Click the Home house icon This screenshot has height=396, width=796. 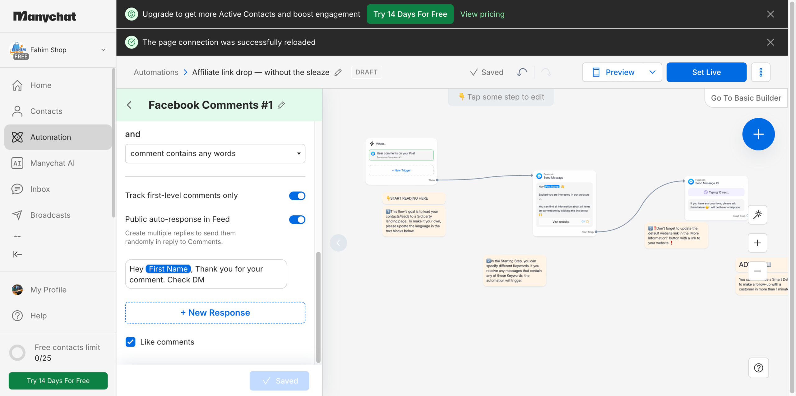pyautogui.click(x=17, y=85)
